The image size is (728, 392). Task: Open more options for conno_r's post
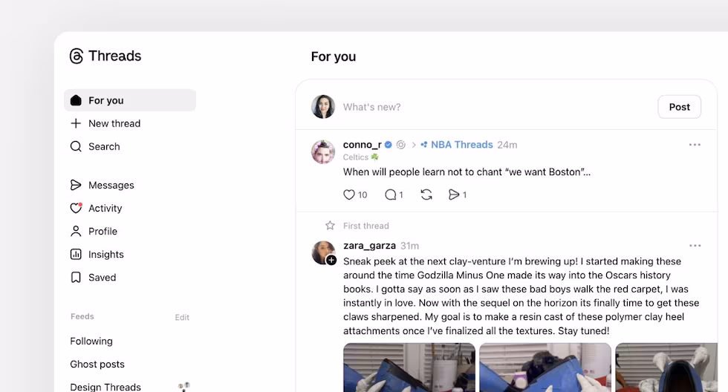click(x=695, y=145)
